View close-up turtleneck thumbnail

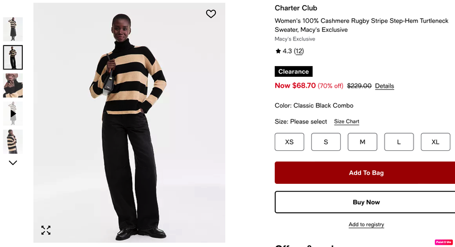tap(13, 85)
